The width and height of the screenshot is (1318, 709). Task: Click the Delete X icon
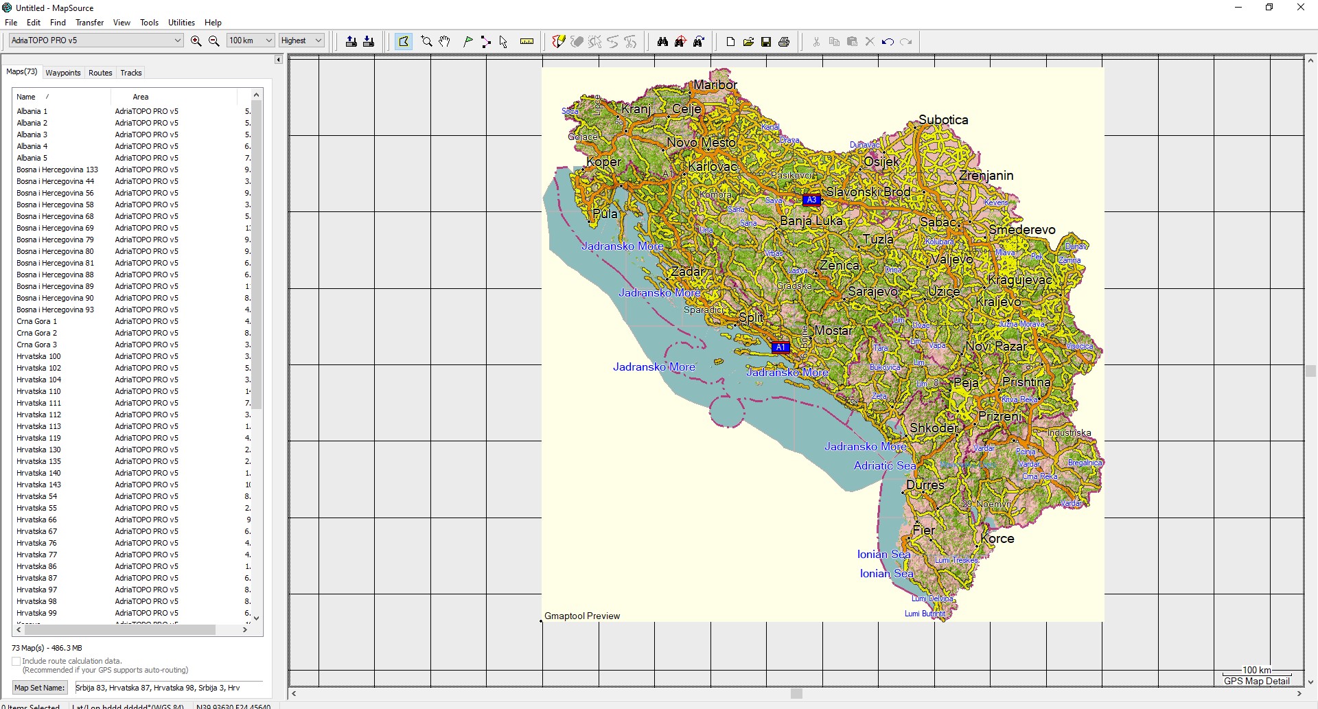(870, 41)
